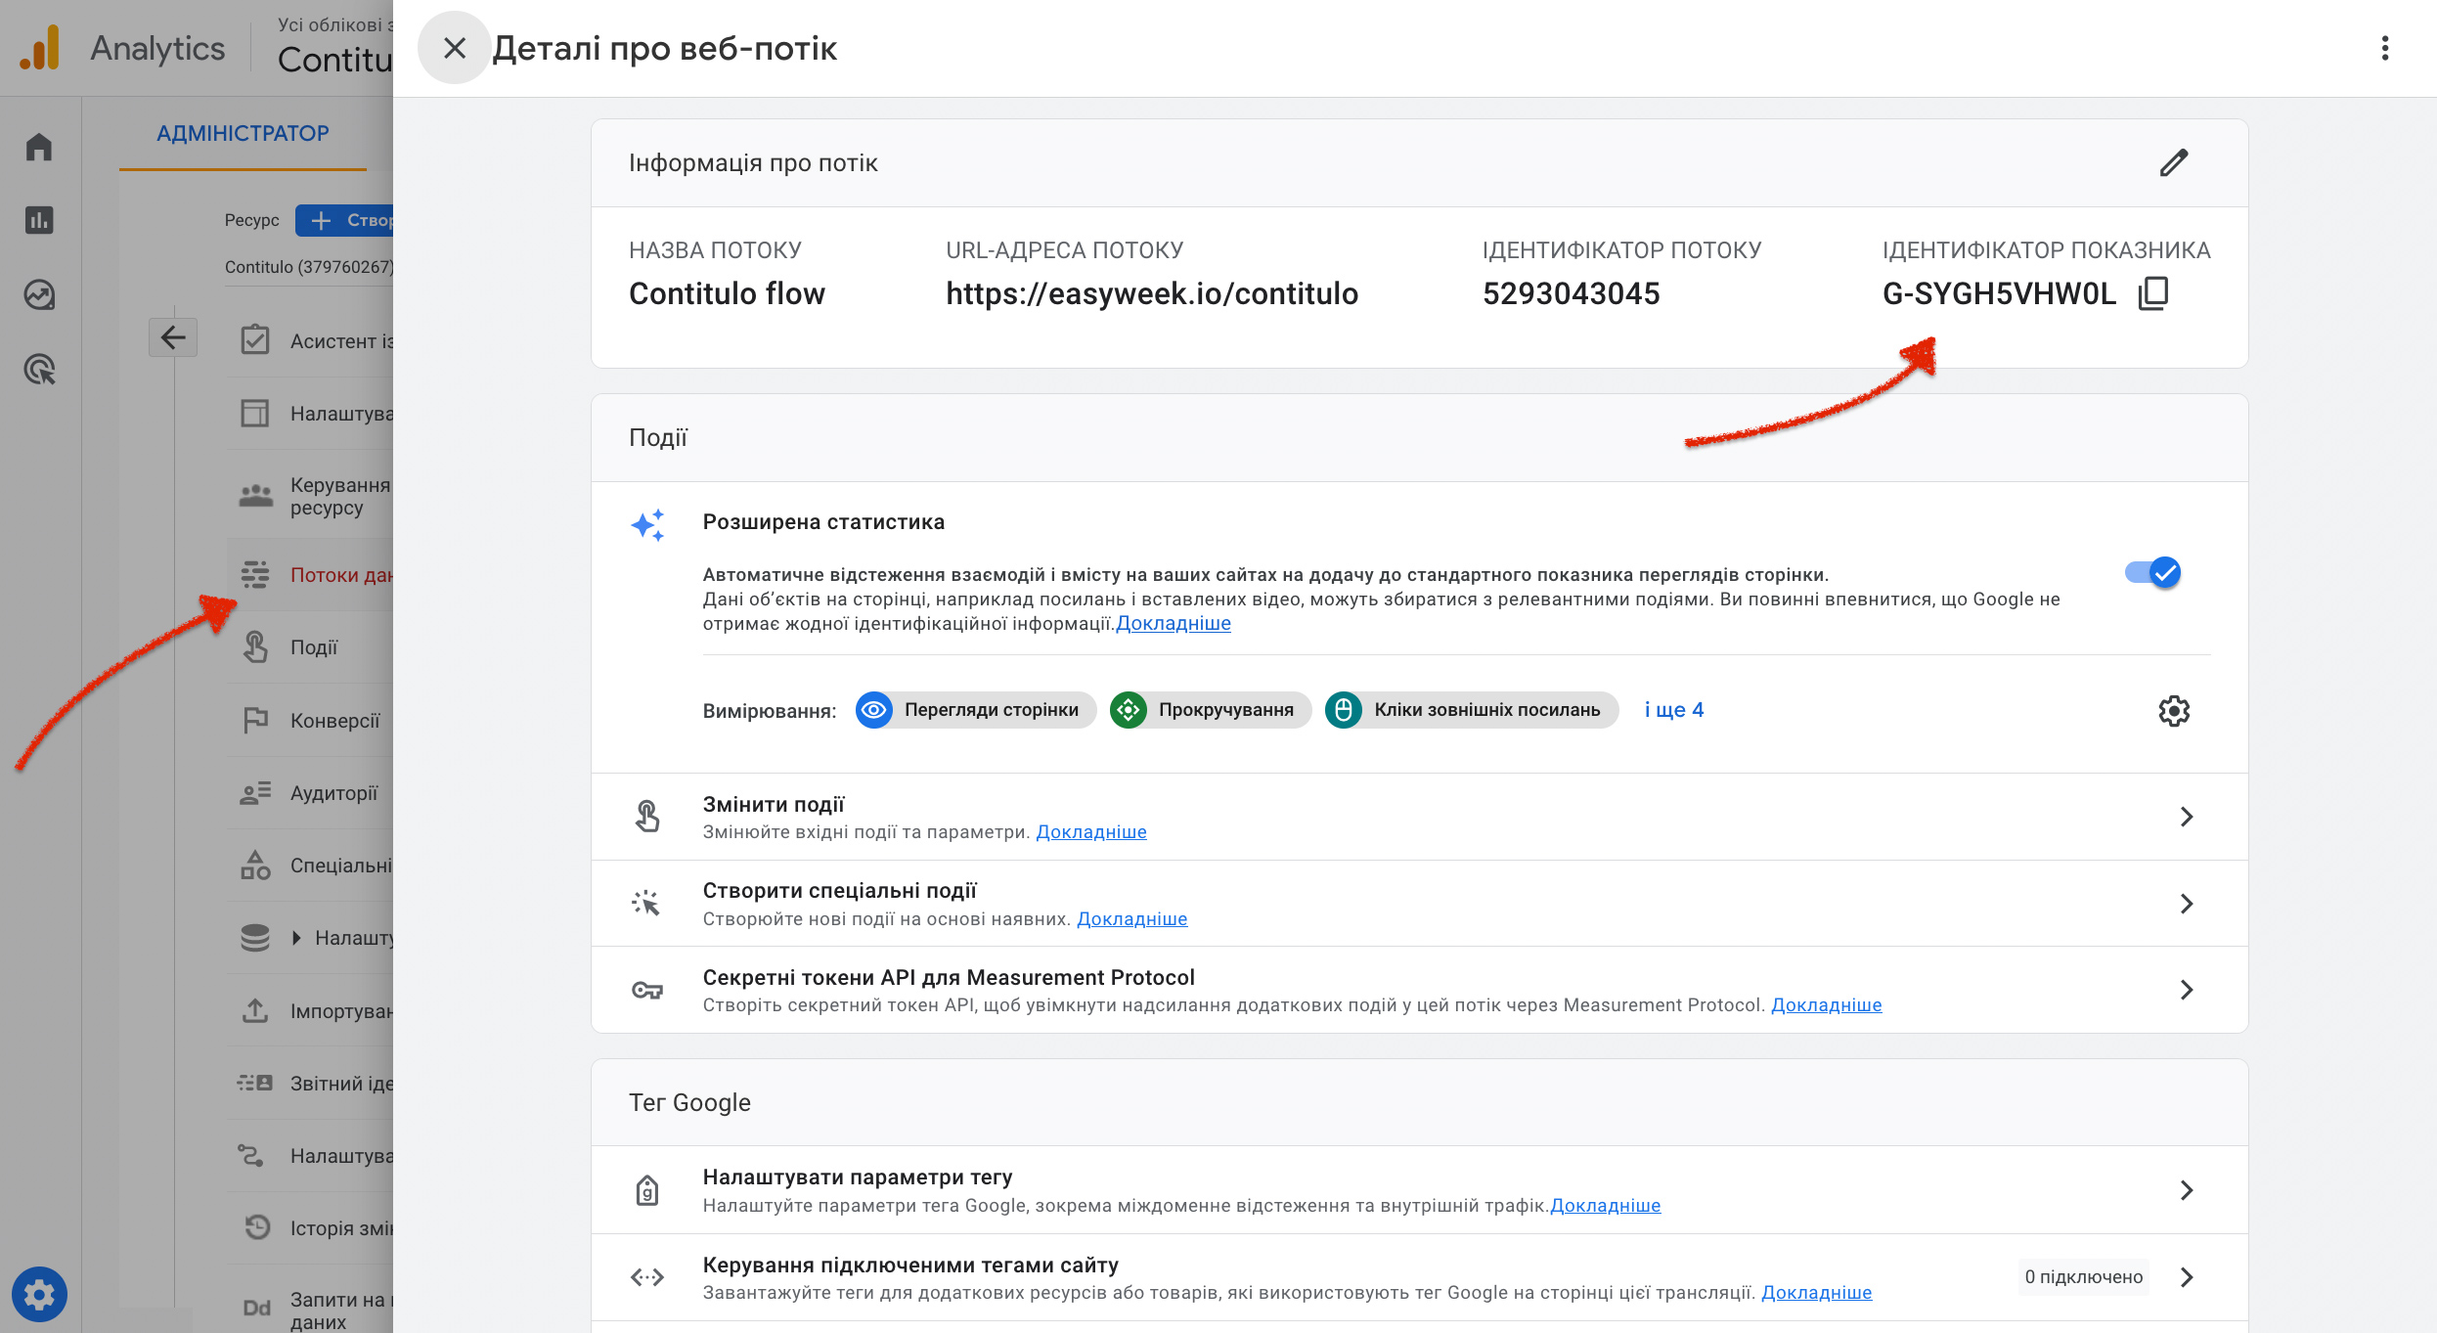
Task: Open the Admin gear icon
Action: coord(39,1295)
